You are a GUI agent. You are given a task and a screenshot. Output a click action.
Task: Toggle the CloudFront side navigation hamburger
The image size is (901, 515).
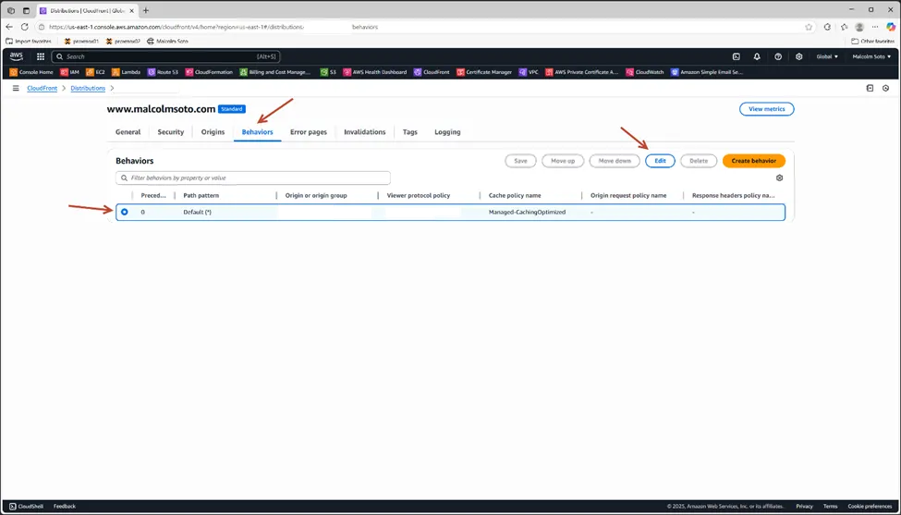pos(16,88)
